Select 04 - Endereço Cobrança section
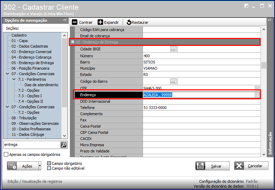The width and height of the screenshot is (275, 190). pos(31,57)
